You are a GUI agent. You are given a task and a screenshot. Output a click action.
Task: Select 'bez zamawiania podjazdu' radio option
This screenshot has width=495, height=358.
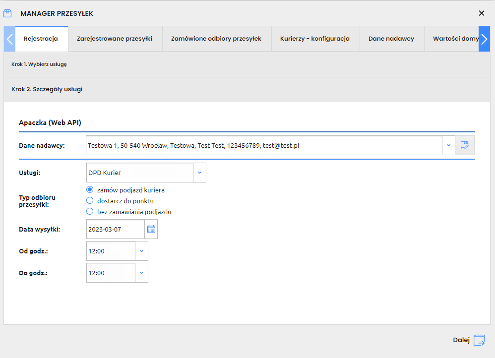[90, 212]
